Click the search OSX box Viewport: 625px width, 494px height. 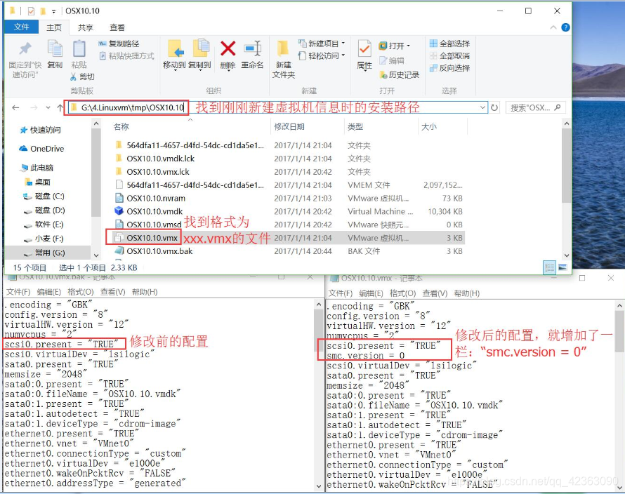click(535, 107)
